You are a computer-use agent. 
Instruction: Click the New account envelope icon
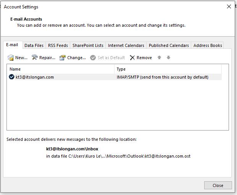tap(11, 58)
